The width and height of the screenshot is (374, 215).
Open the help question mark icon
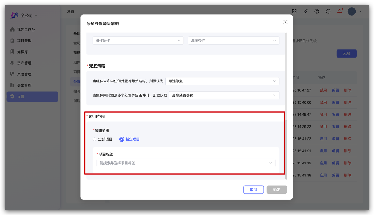317,11
